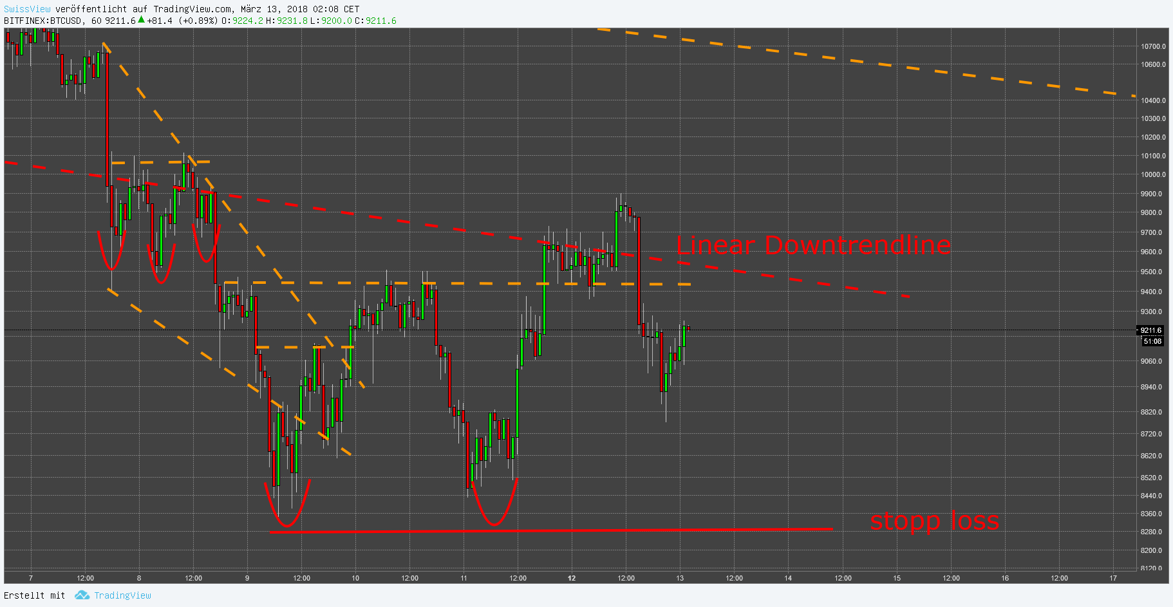
Task: Click the low value L:9200.0
Action: (331, 21)
